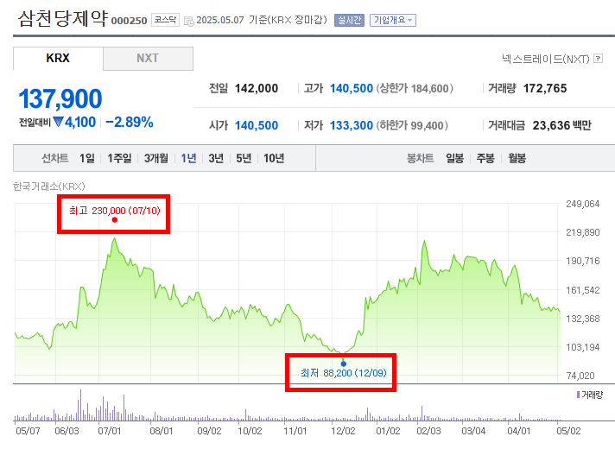
Task: Click the 코스닥 market badge
Action: coord(165,20)
